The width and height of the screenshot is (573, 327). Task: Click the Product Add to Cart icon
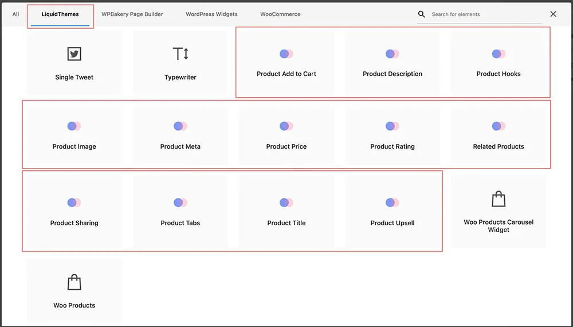[286, 54]
